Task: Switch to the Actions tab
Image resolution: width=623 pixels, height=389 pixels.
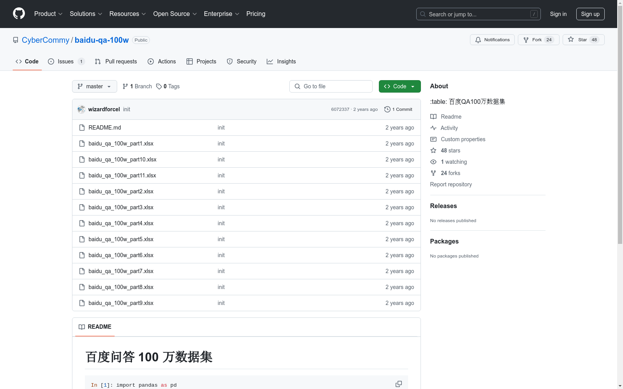Action: 162,61
